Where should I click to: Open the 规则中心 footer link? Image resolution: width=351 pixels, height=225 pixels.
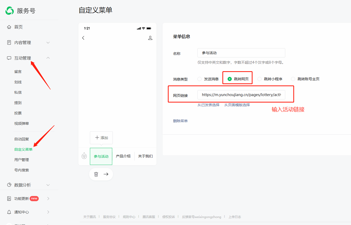pos(129,217)
